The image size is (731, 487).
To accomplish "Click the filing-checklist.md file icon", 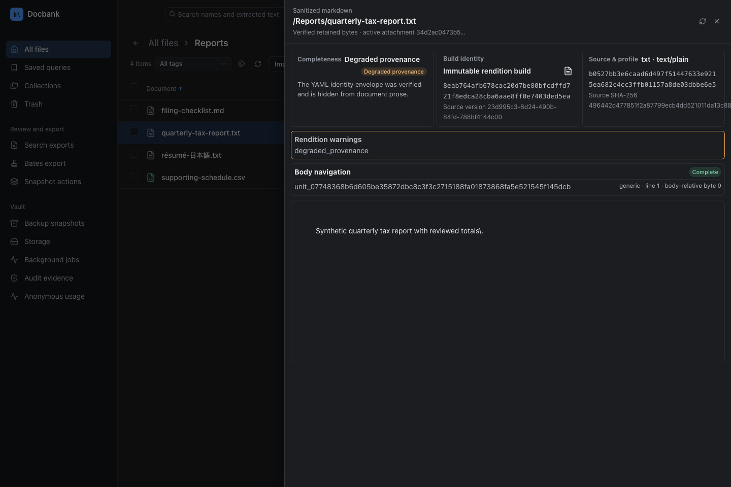I will [x=151, y=111].
